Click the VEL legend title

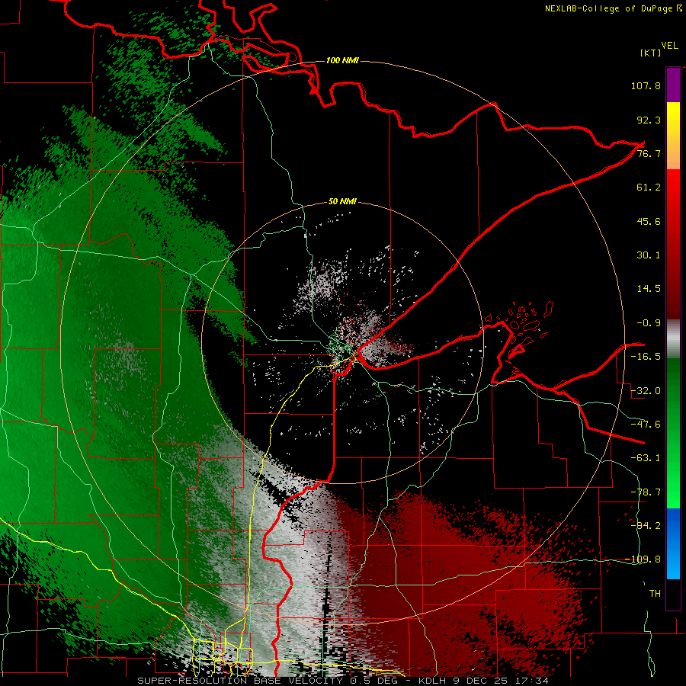coord(670,46)
